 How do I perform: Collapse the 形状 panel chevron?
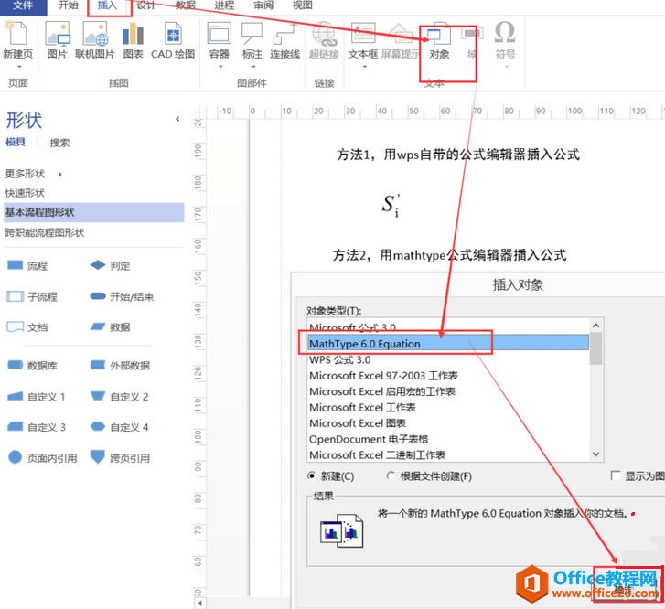[x=177, y=119]
